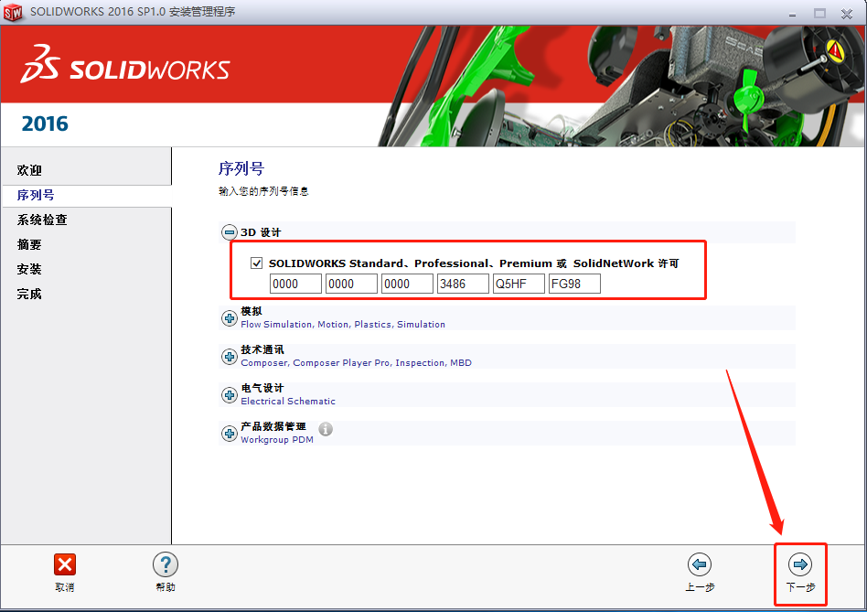Click the serial field containing Q5HF
Image resolution: width=867 pixels, height=612 pixels.
(x=519, y=284)
